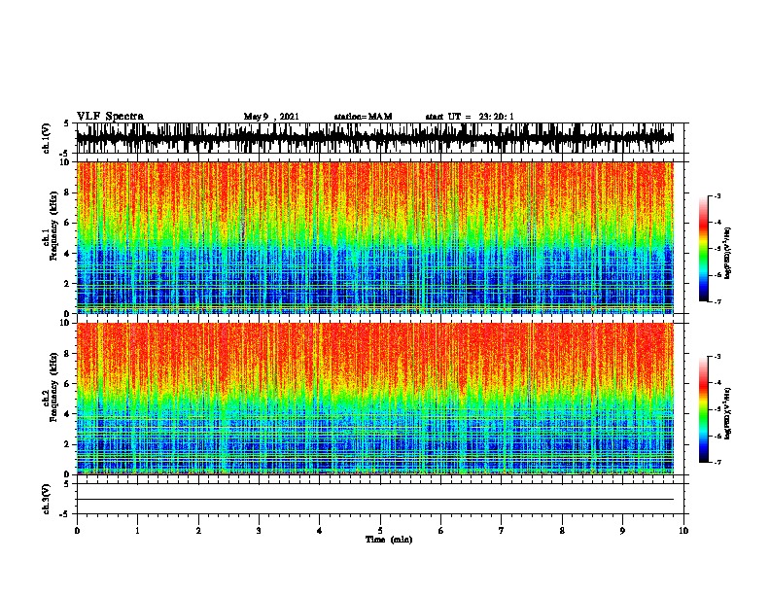The image size is (770, 595).
Task: Click the "-3" label on ch.2 colorbar
Action: 717,357
